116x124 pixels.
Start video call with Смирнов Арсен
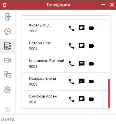[x=92, y=99]
